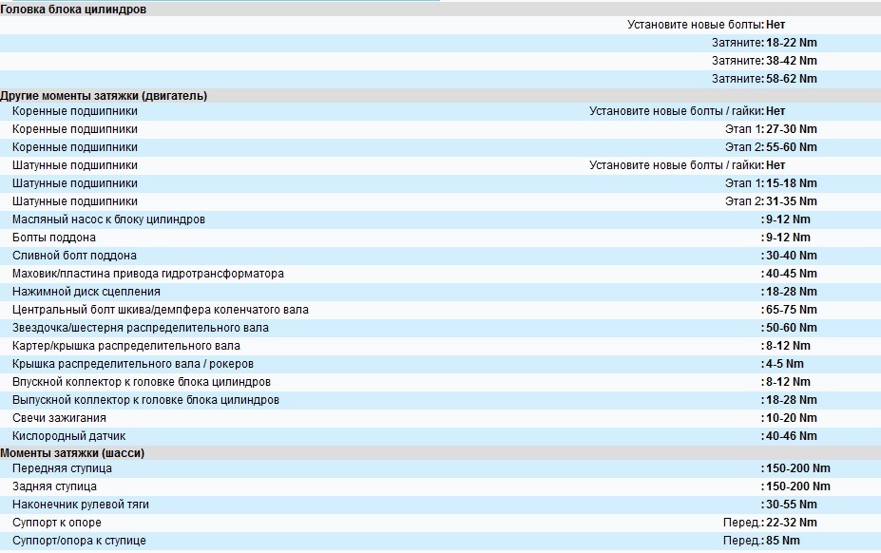Select 'Коренные подшипники' row with 27-30 Nm
The height and width of the screenshot is (553, 881).
pos(441,129)
